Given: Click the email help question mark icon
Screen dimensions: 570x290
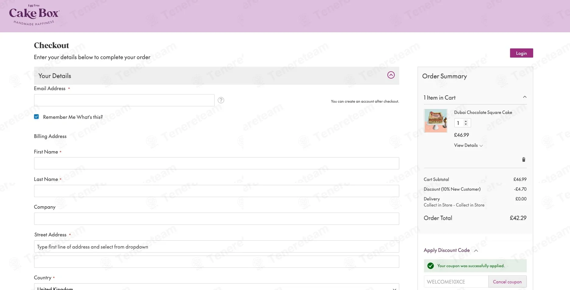Looking at the screenshot, I should (221, 100).
